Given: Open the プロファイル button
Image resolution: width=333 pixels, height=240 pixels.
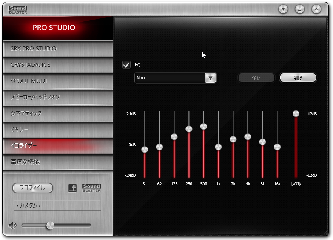Looking at the screenshot, I should pyautogui.click(x=32, y=188).
